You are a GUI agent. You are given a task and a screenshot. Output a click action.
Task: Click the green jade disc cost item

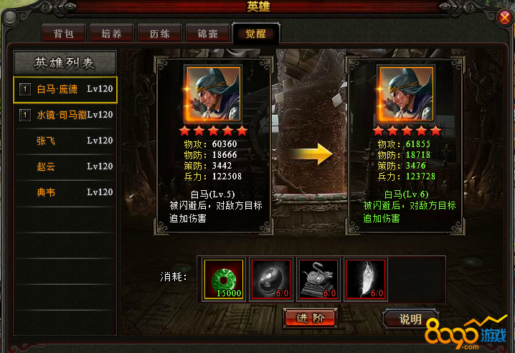[224, 279]
